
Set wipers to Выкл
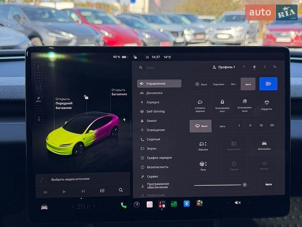click(200, 126)
